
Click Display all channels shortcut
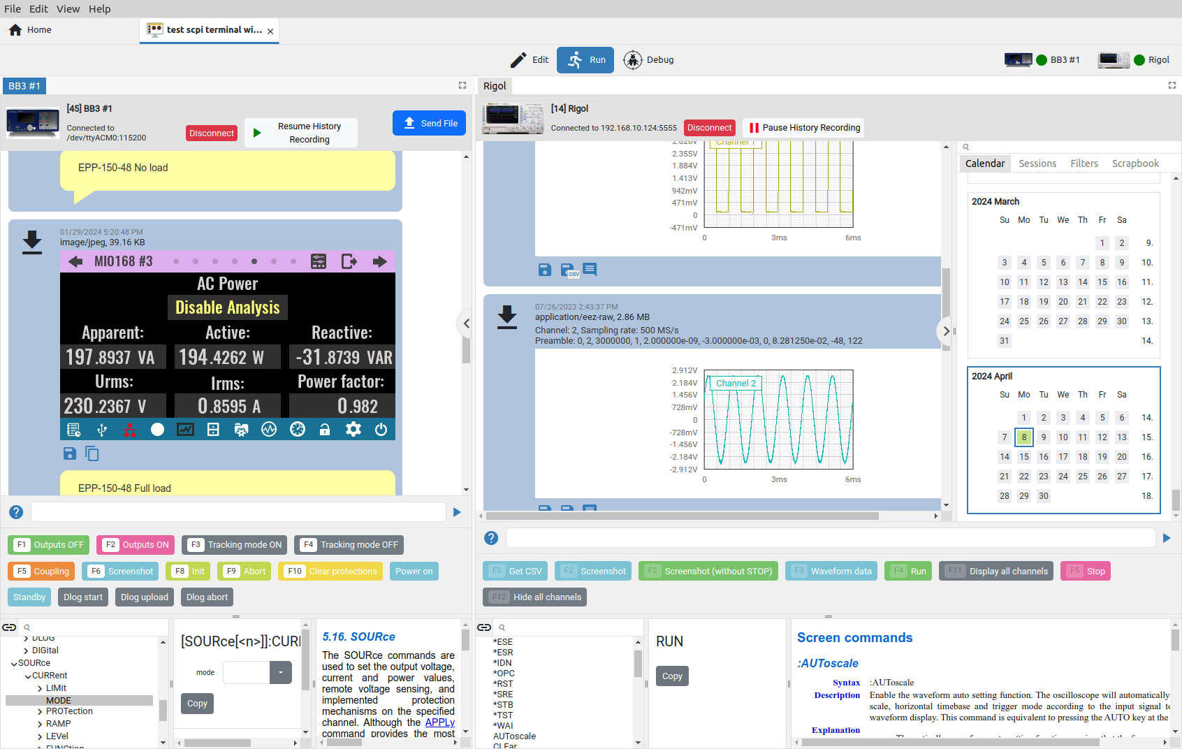[996, 572]
